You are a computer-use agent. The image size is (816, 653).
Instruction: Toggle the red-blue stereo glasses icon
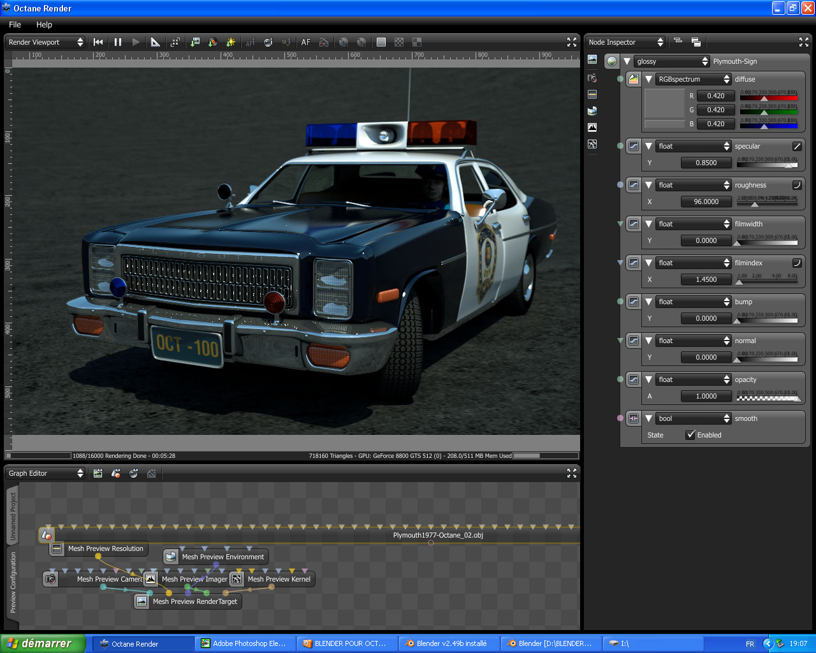coord(324,42)
